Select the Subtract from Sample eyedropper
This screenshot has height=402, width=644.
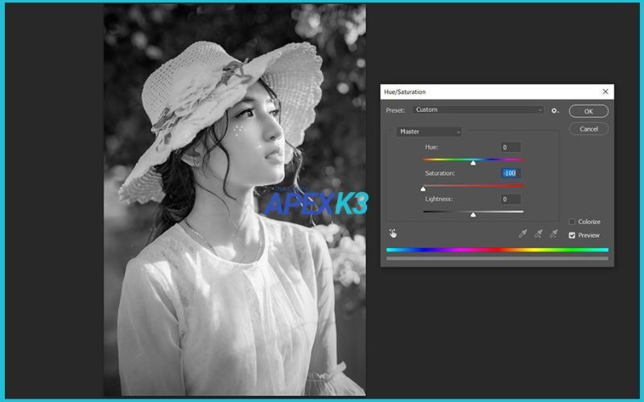tap(554, 234)
